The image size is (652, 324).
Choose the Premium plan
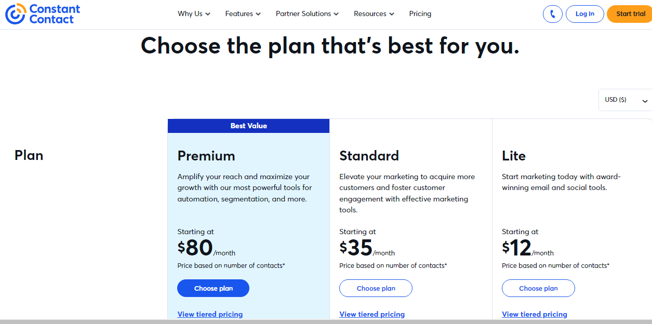[213, 288]
